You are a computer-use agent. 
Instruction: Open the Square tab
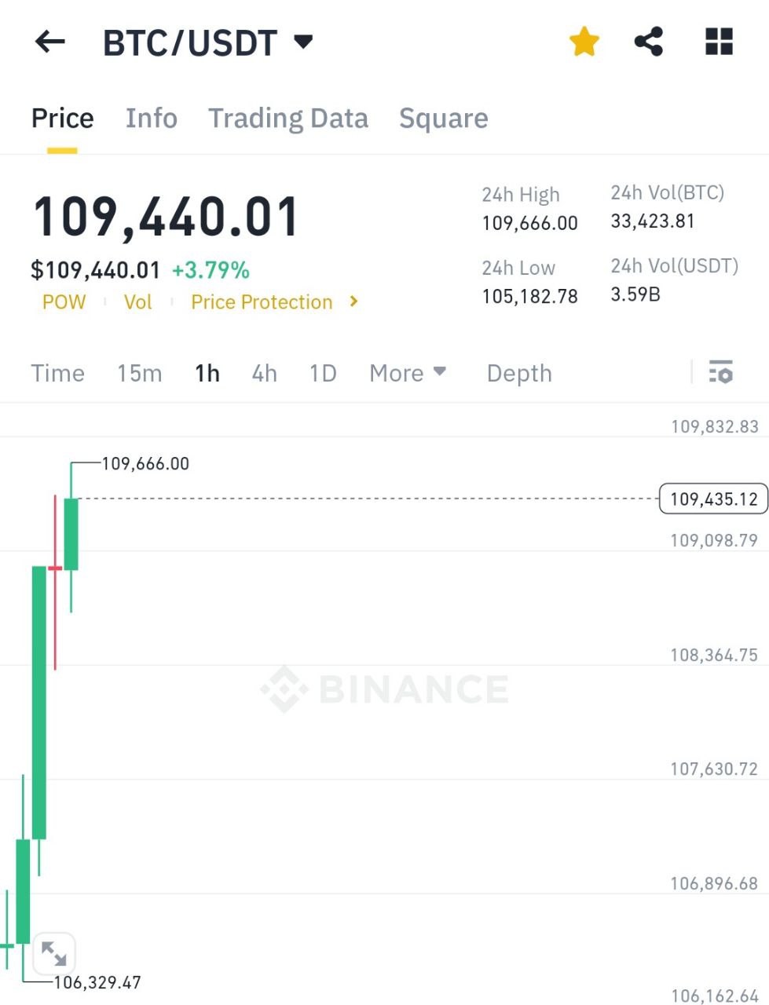[444, 119]
